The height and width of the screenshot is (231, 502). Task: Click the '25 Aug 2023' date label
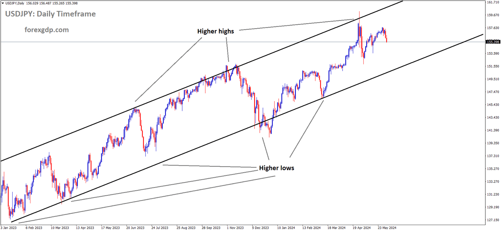click(x=186, y=228)
